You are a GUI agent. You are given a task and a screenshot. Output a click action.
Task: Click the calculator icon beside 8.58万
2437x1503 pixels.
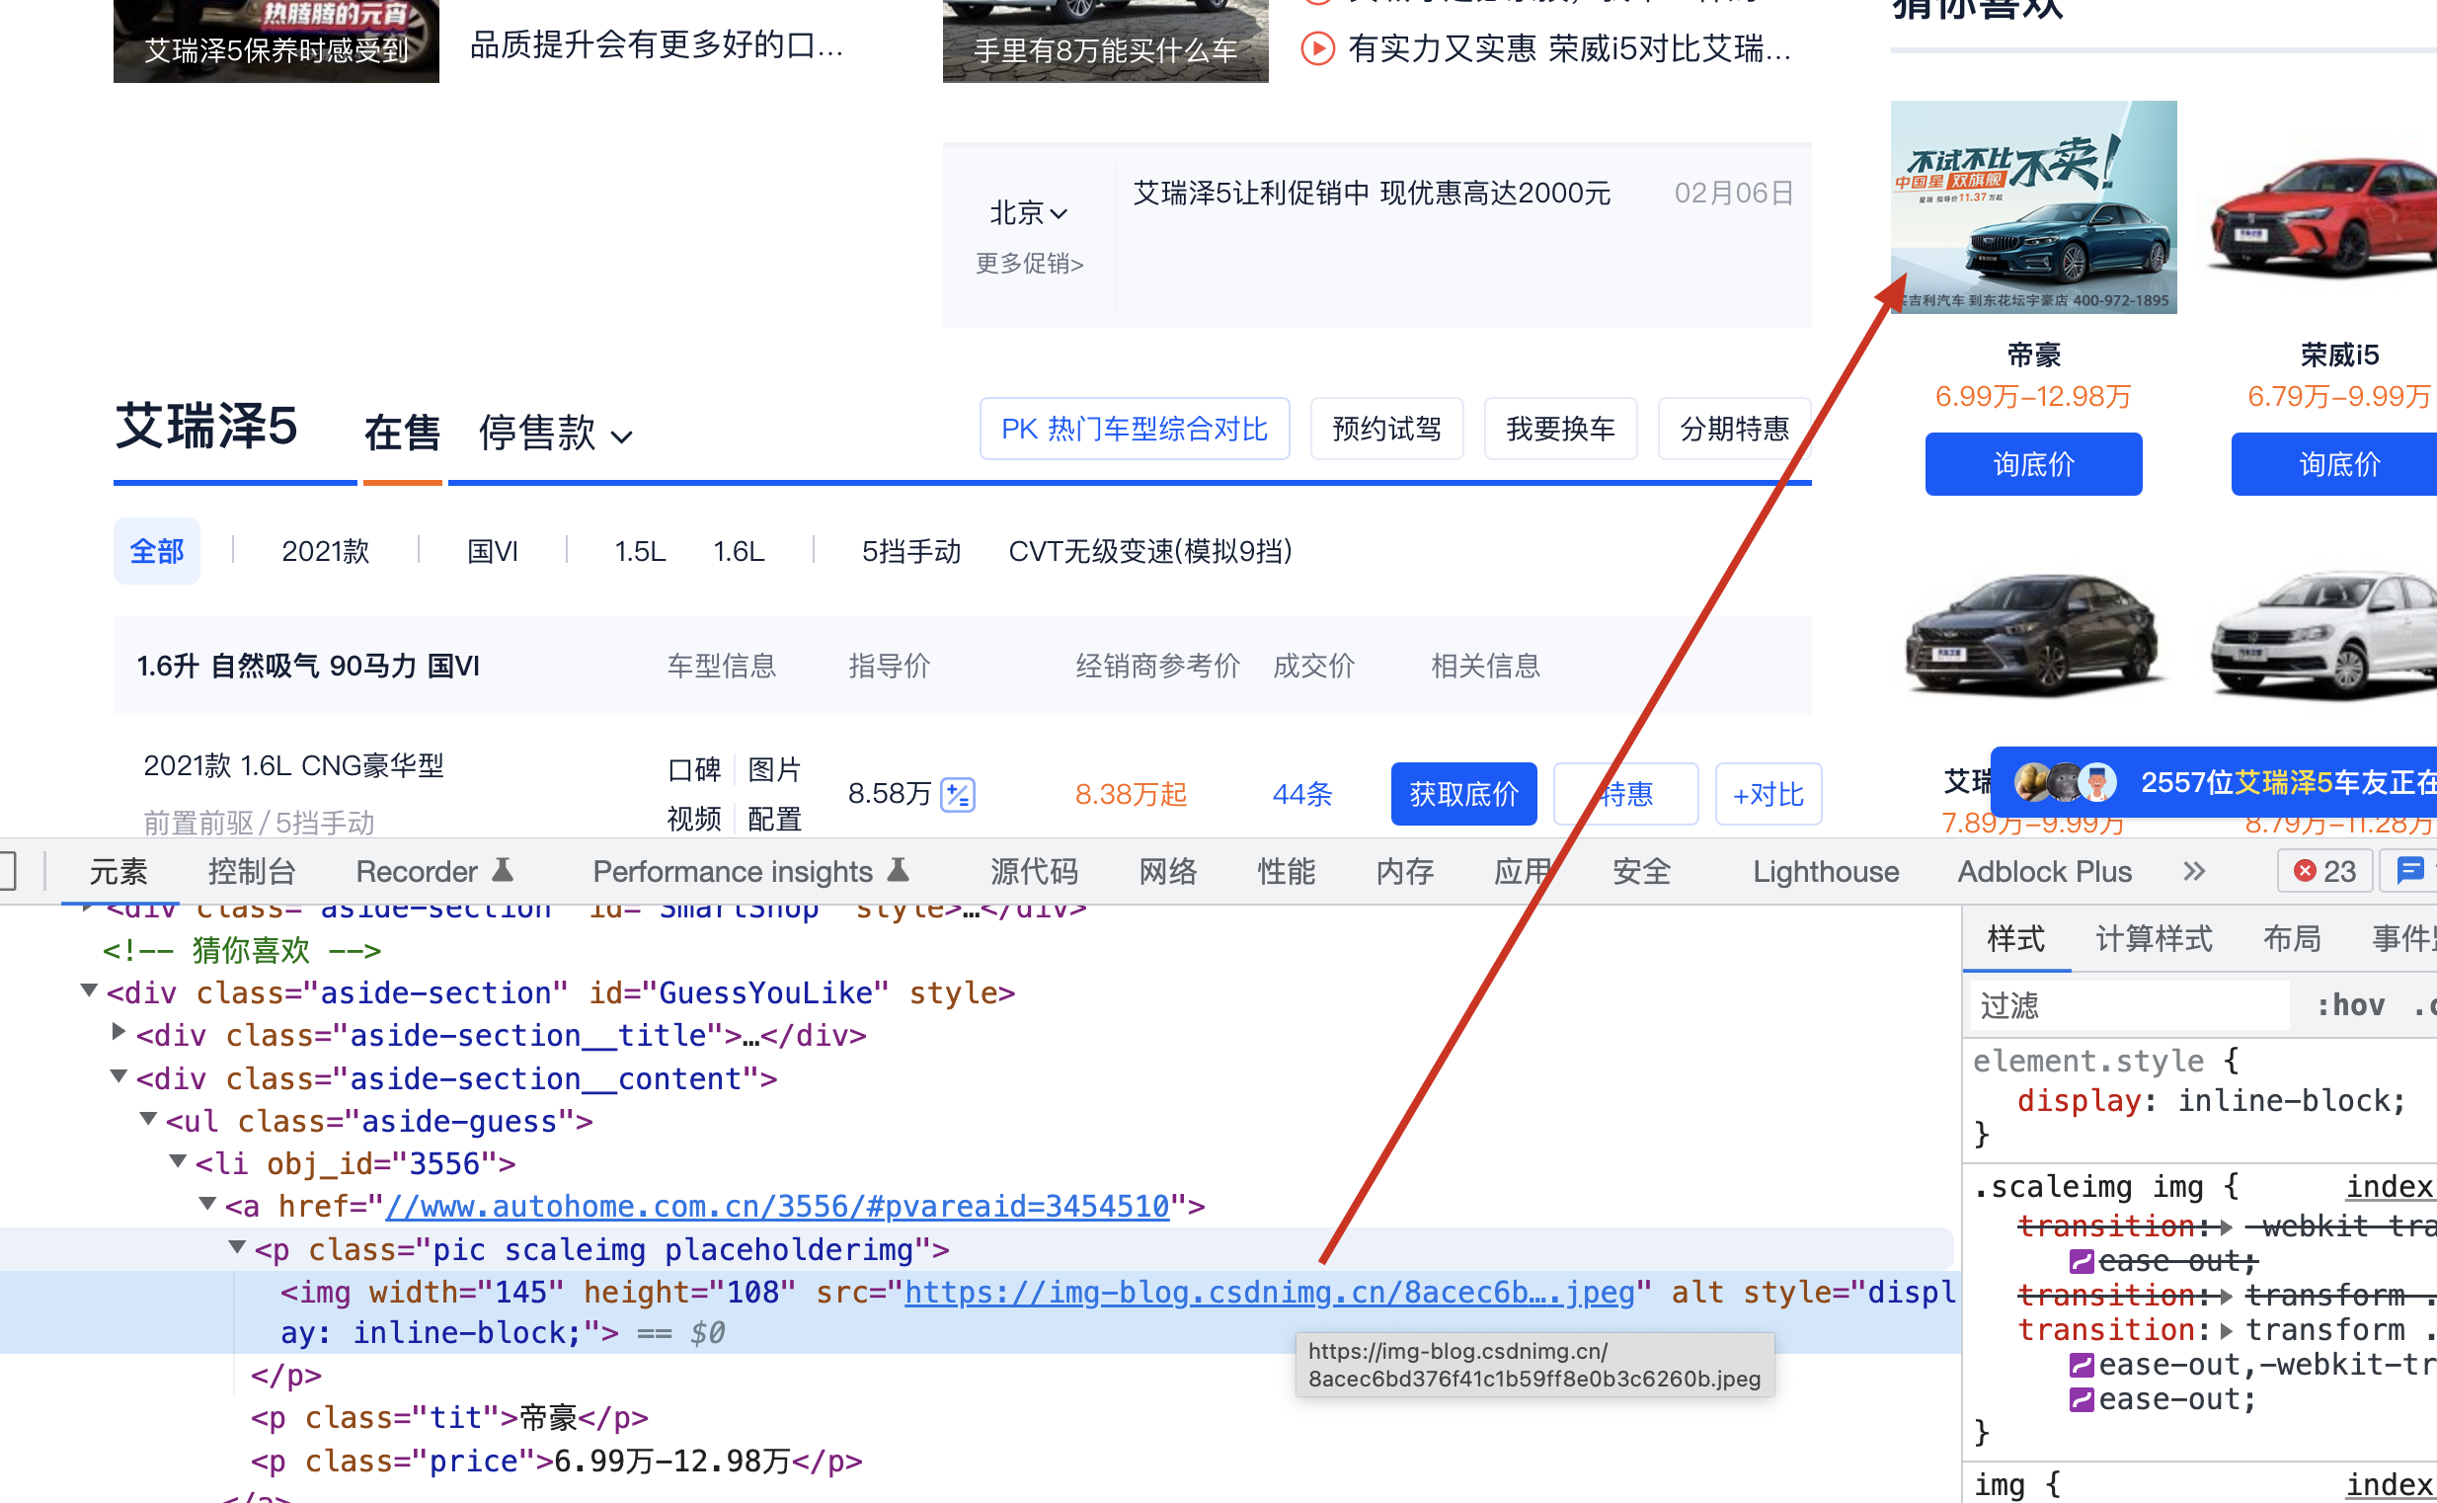(x=957, y=794)
